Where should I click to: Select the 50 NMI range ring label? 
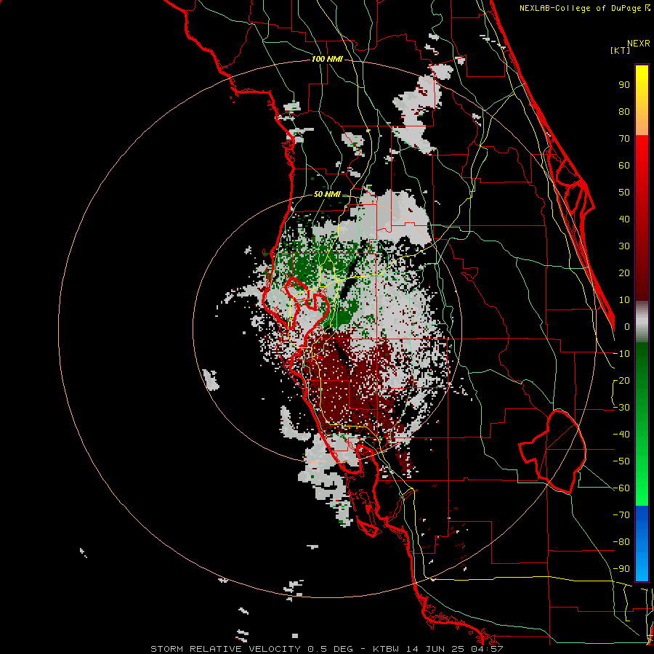click(x=327, y=194)
